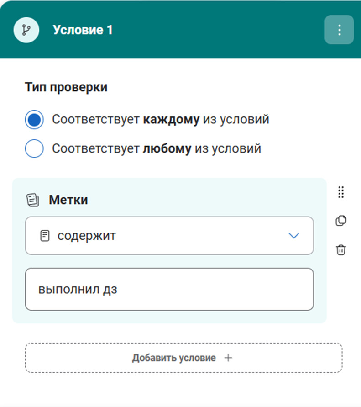Click the Метки condition type heading
This screenshot has height=407, width=361.
[x=68, y=200]
